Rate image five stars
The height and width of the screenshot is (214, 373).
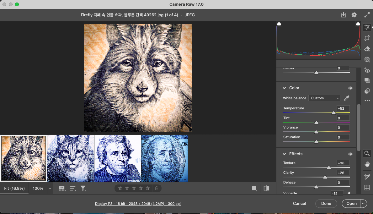(148, 188)
